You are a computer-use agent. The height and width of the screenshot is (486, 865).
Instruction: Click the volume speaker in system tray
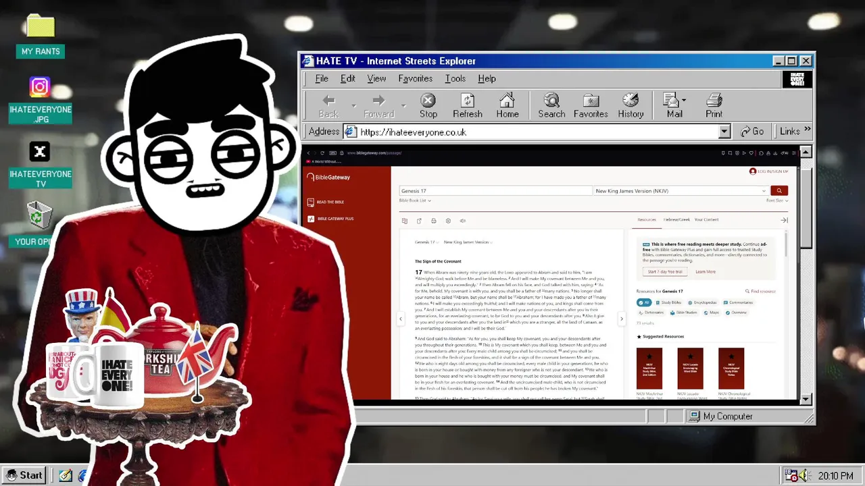pos(806,476)
